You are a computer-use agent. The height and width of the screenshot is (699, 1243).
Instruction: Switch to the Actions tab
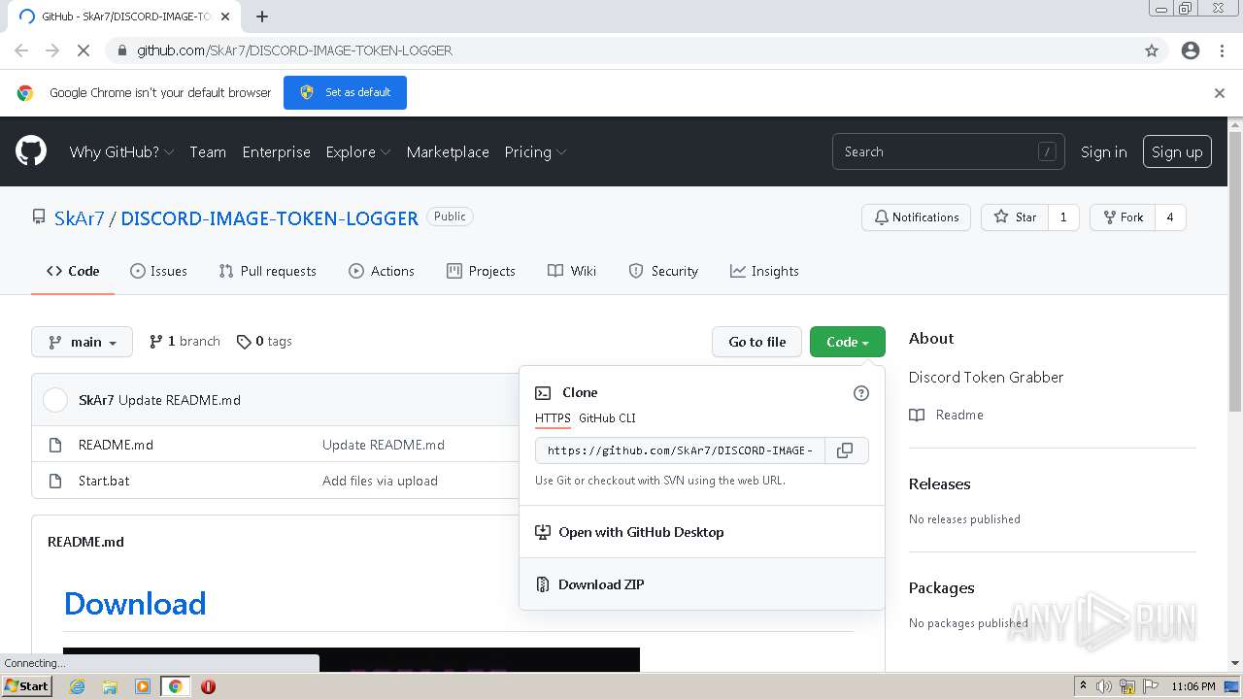[382, 271]
